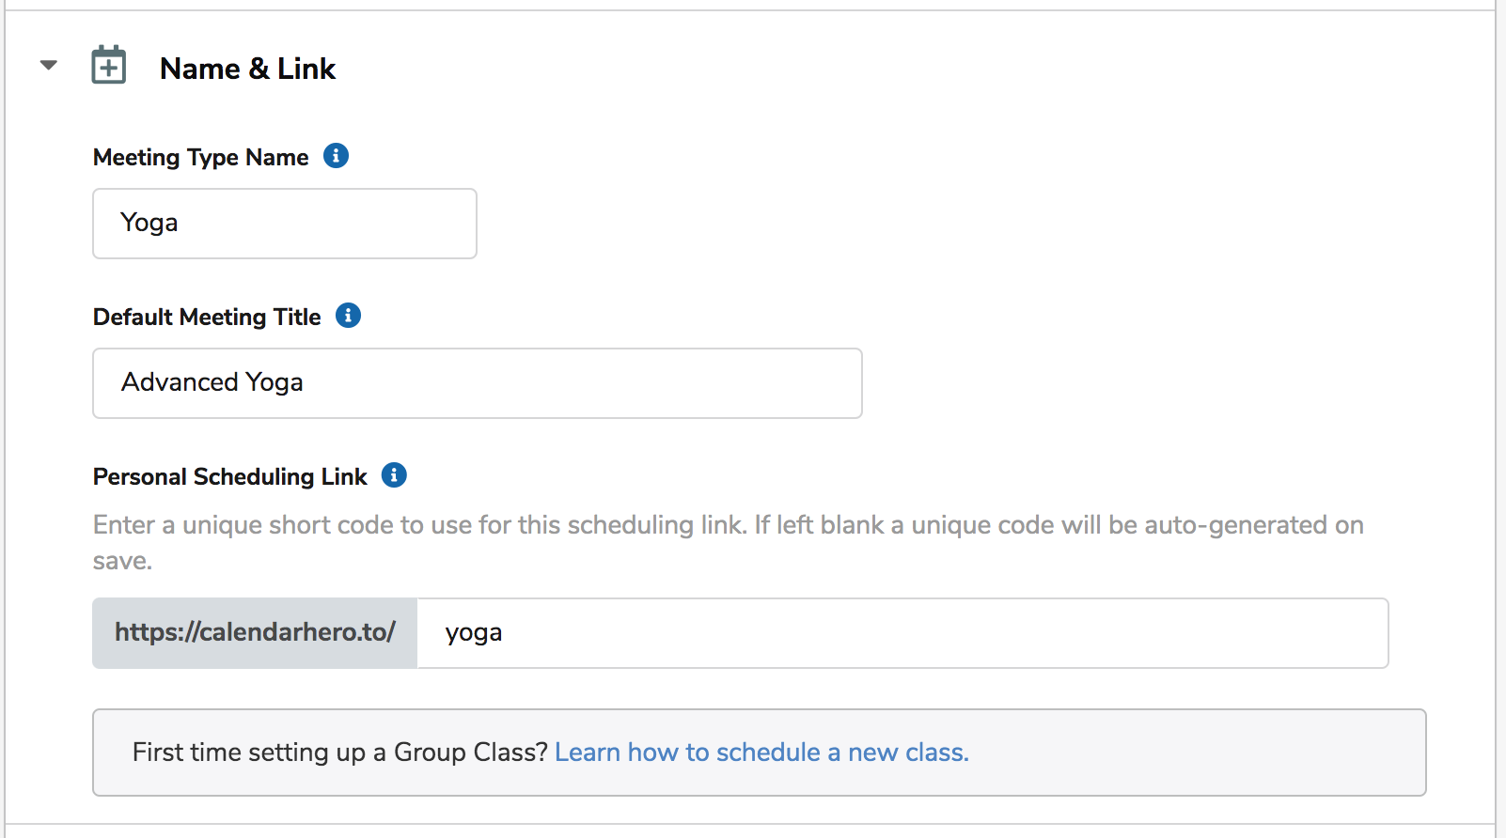Click the calendar plus icon

tap(109, 66)
